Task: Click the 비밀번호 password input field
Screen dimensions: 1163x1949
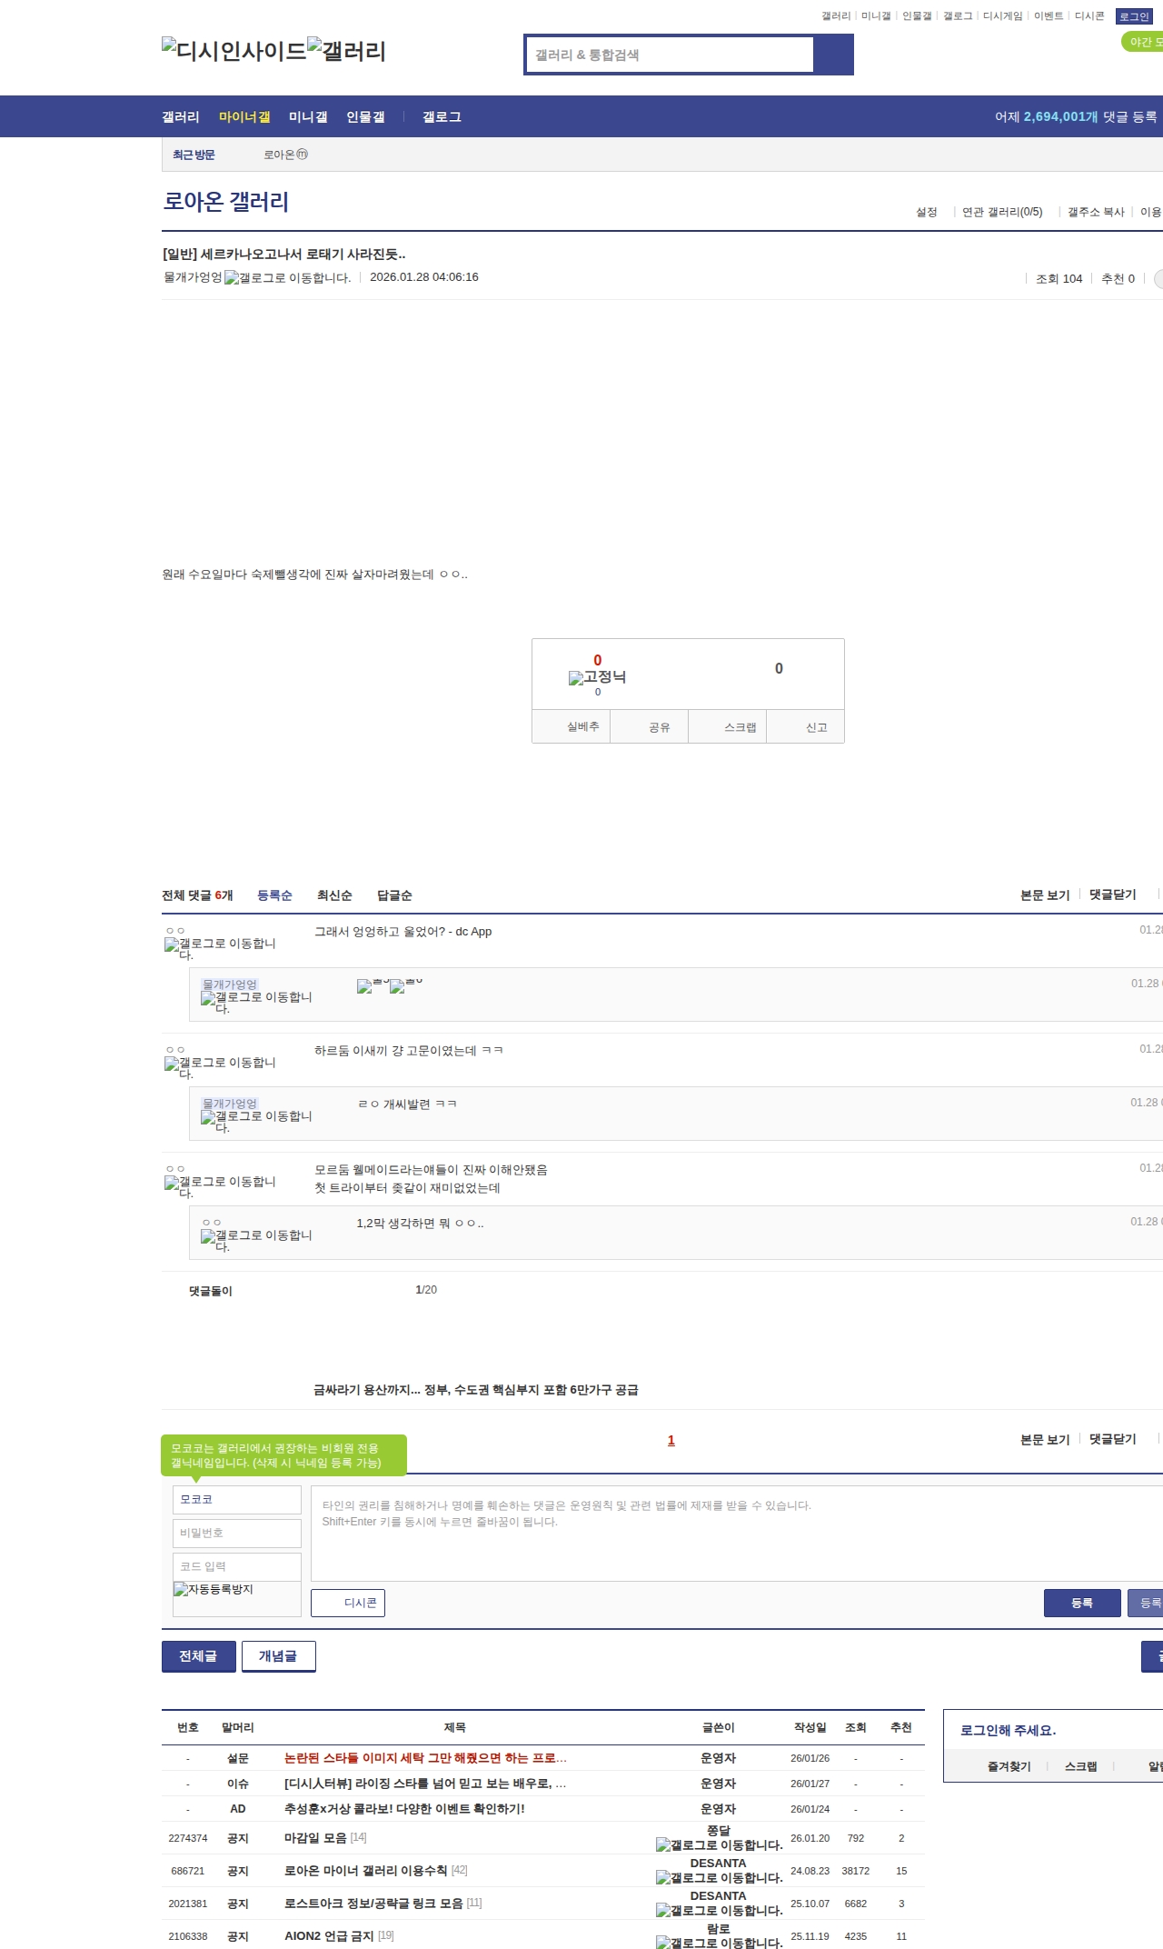Action: [236, 1533]
